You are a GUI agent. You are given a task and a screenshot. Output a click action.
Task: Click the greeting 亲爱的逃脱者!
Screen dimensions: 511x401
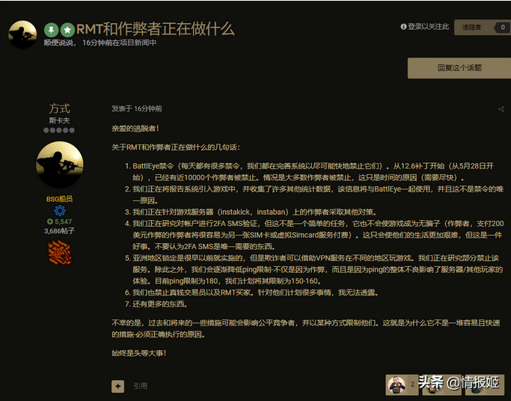coord(135,129)
